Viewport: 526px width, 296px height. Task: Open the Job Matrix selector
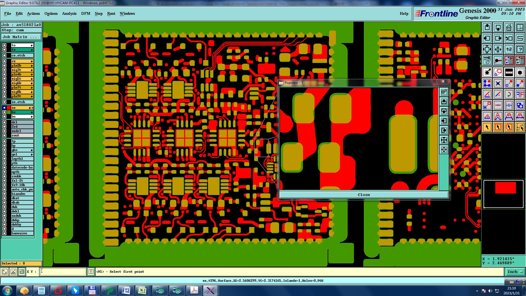click(21, 37)
